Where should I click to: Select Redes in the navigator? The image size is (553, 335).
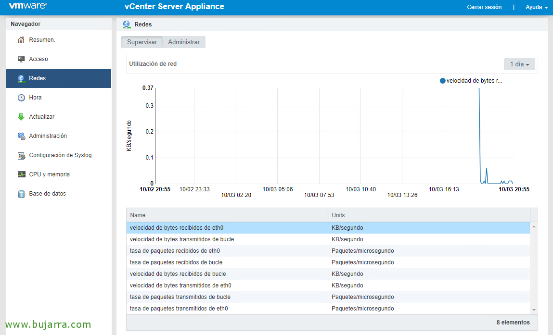59,78
